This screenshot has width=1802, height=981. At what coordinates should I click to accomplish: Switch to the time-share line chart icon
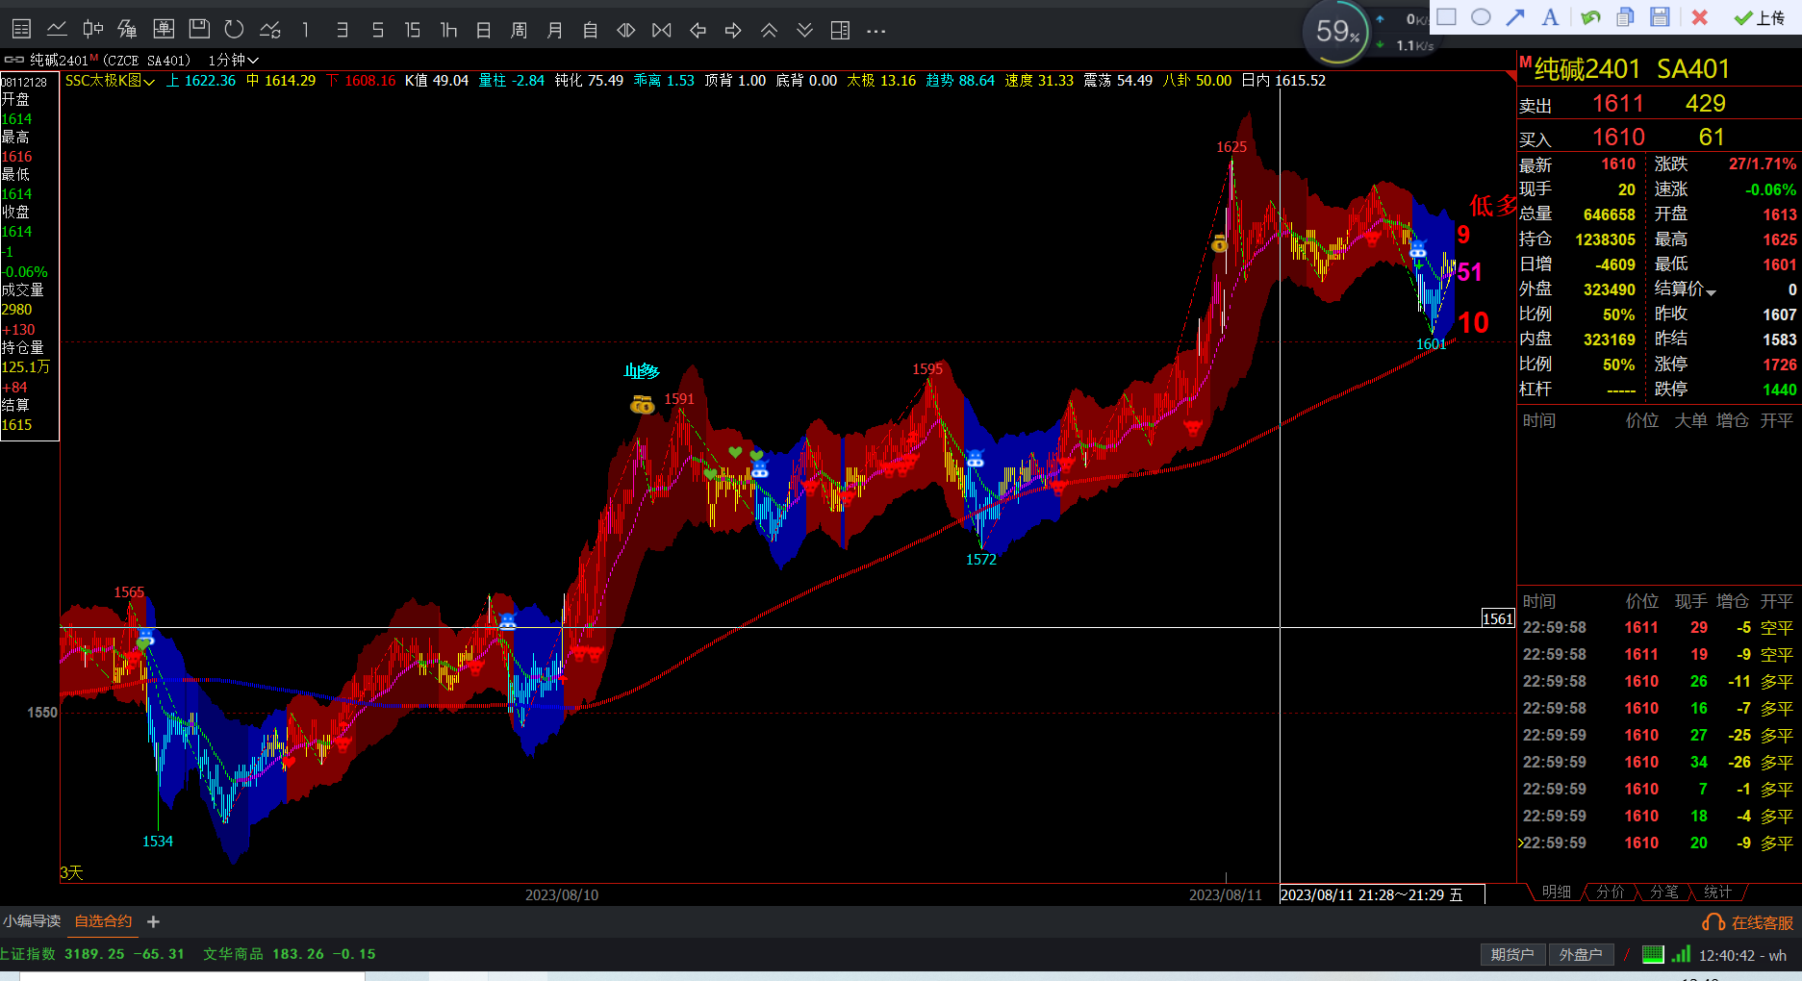click(57, 30)
